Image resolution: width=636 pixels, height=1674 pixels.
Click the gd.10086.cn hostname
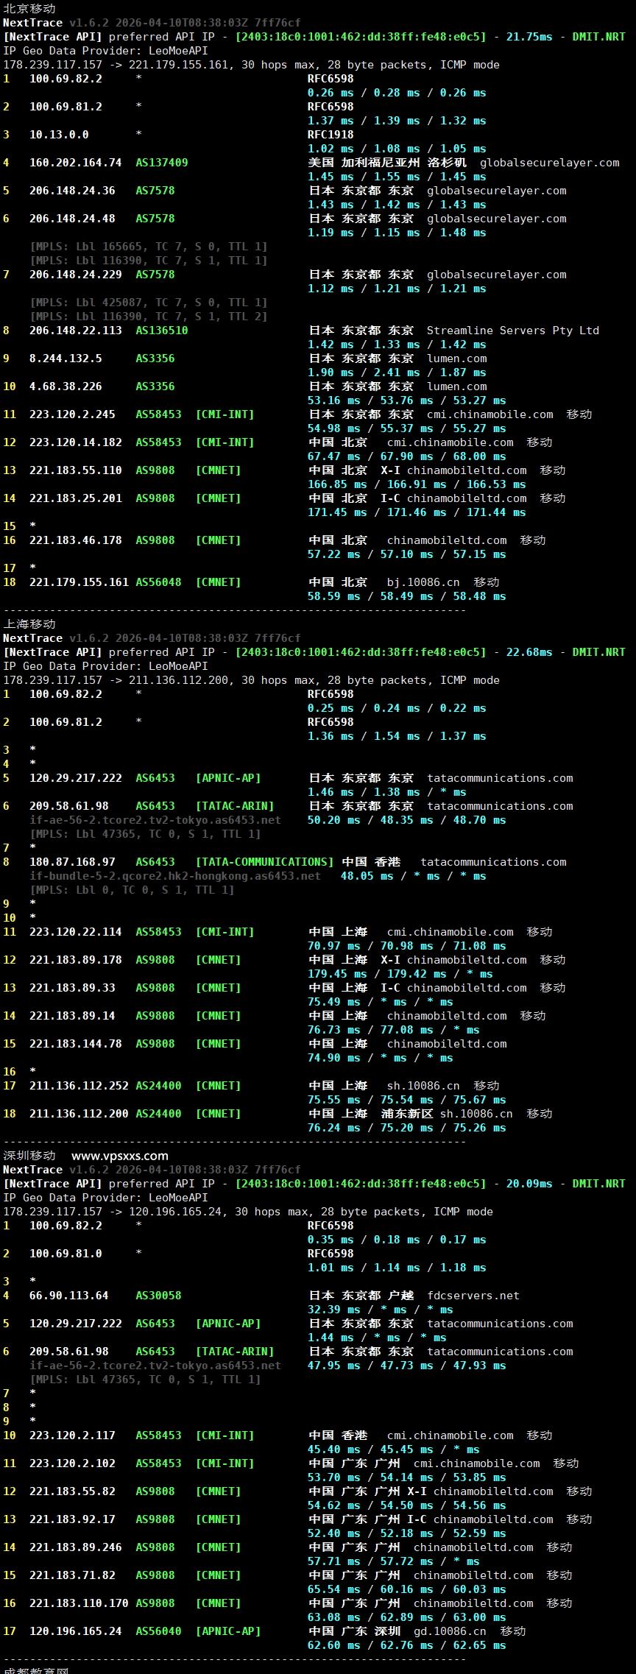pyautogui.click(x=450, y=1631)
